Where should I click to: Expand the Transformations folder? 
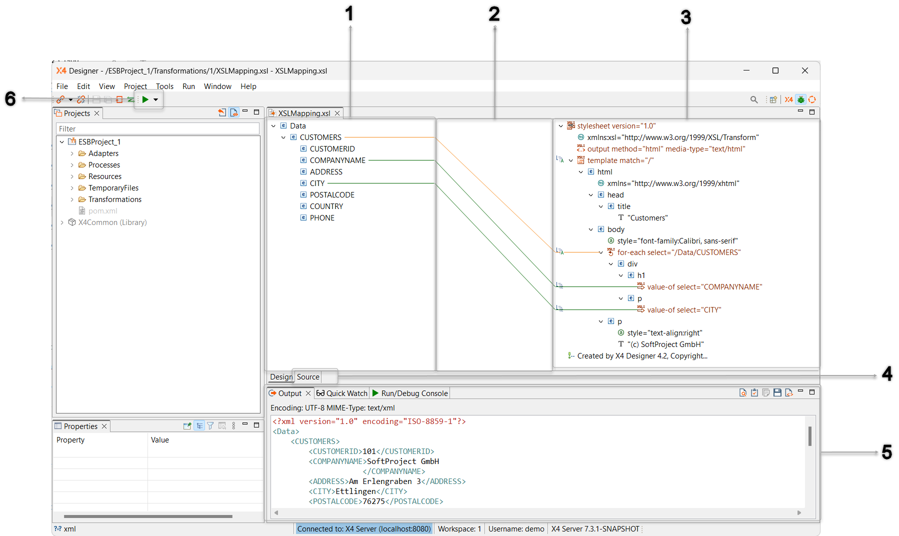[72, 199]
